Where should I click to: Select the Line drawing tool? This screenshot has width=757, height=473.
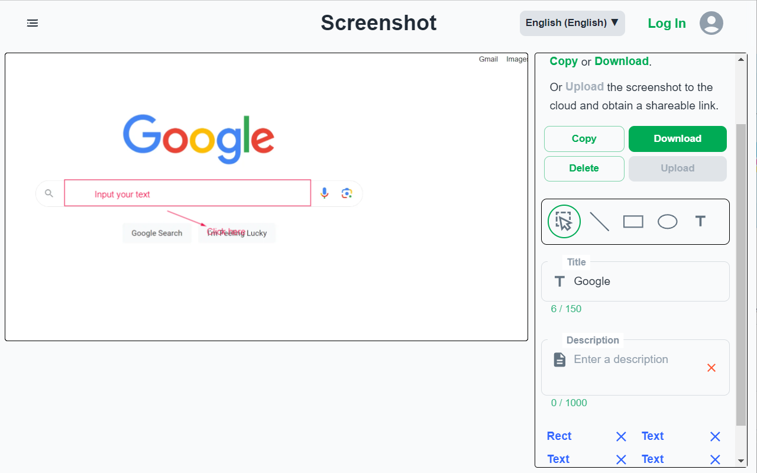599,221
